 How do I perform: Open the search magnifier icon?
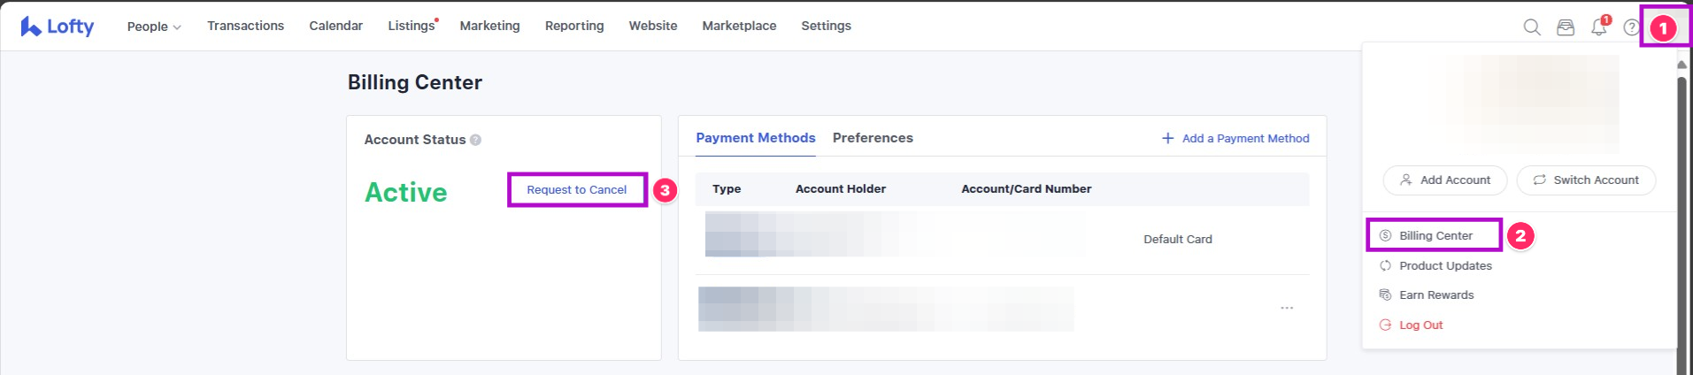1531,27
